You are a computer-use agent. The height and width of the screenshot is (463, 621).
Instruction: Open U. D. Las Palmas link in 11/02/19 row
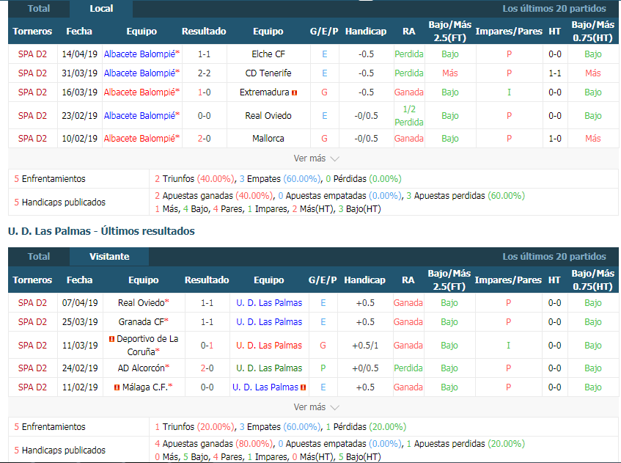tap(265, 387)
